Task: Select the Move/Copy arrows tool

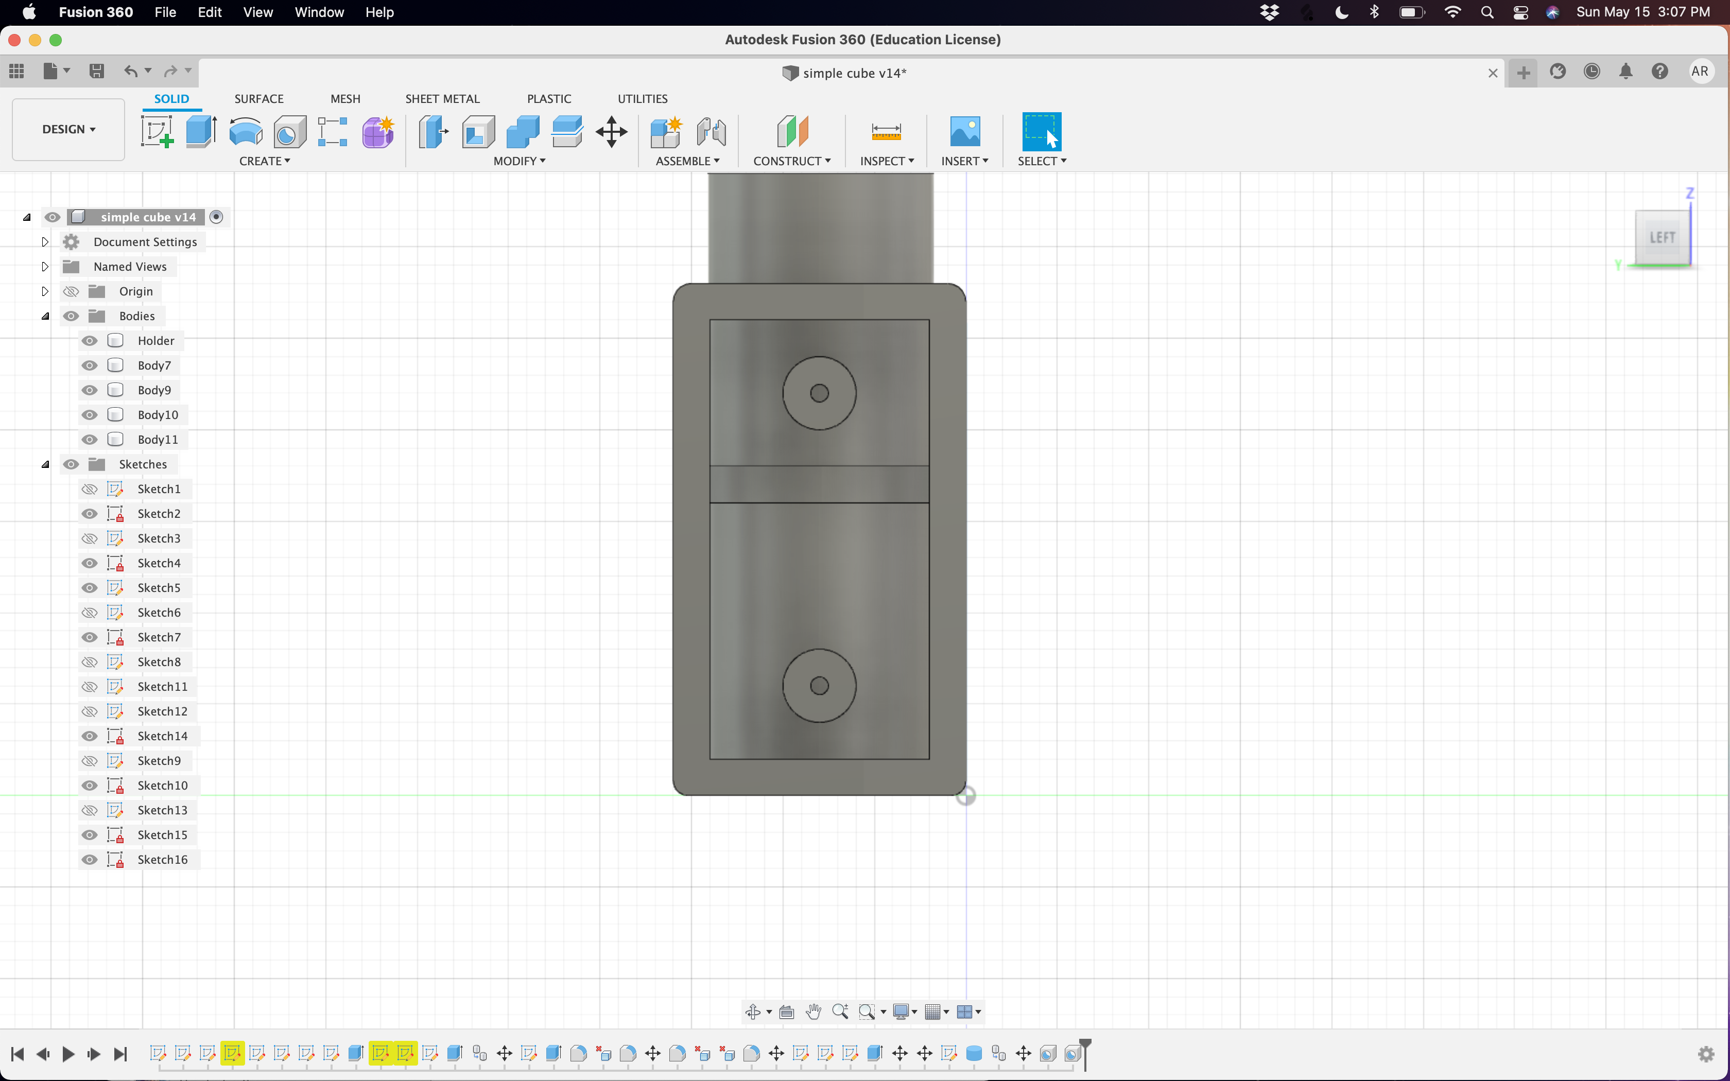Action: (x=611, y=132)
